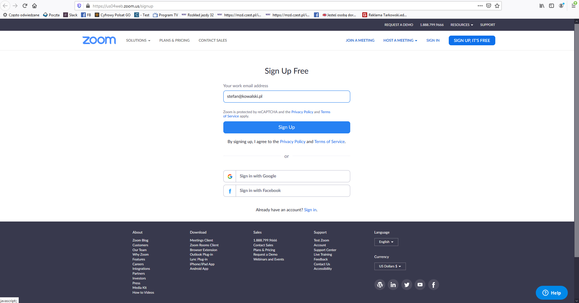Reload the page with the refresh icon
The width and height of the screenshot is (579, 303).
click(x=25, y=6)
